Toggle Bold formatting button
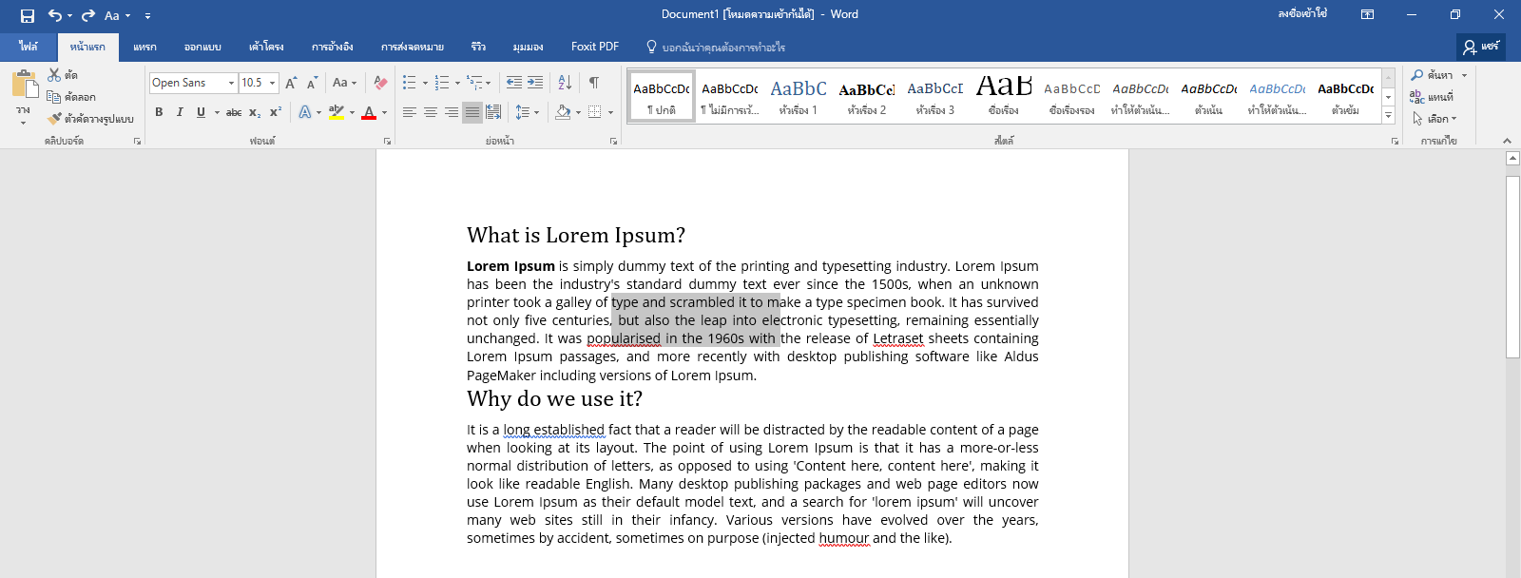1521x578 pixels. click(159, 112)
